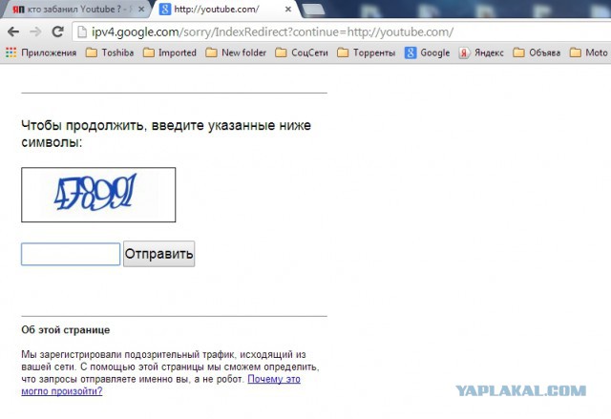Open the Toshiba bookmarks folder
Viewport: 611px width, 419px height.
click(x=110, y=52)
